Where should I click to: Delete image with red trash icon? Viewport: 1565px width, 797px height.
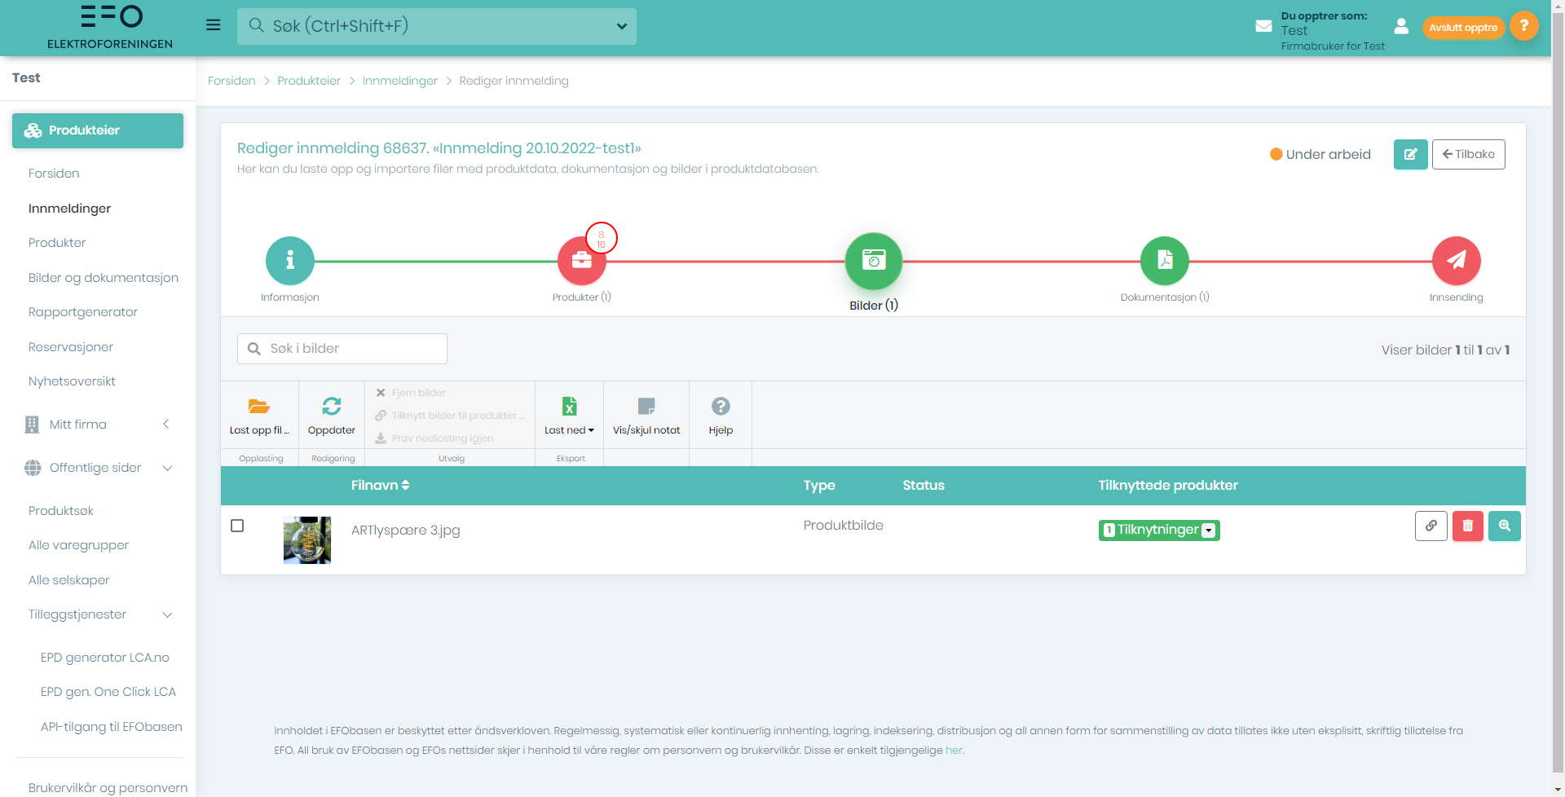click(1467, 526)
